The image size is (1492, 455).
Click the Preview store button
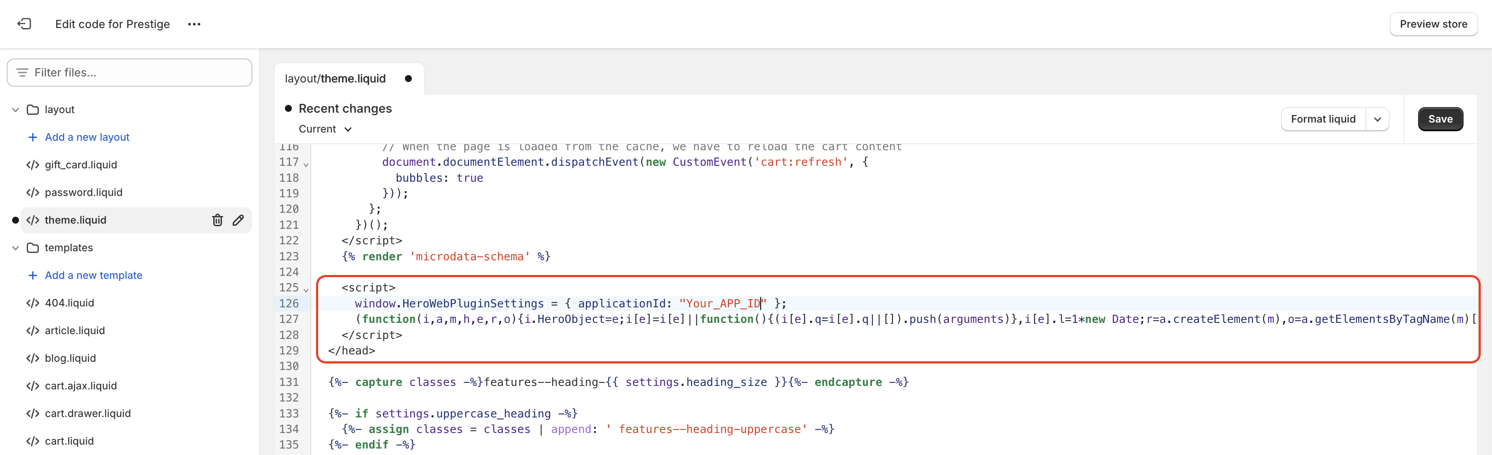point(1433,24)
